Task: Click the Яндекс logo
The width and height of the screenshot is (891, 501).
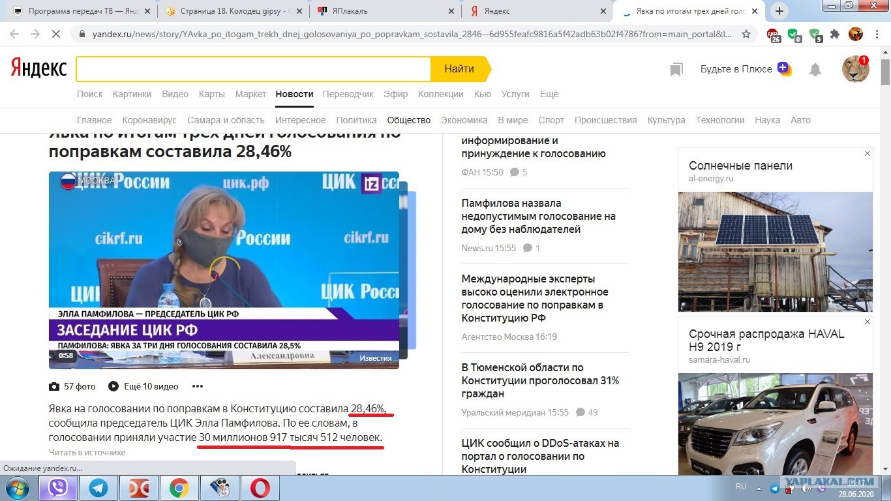Action: [x=38, y=68]
